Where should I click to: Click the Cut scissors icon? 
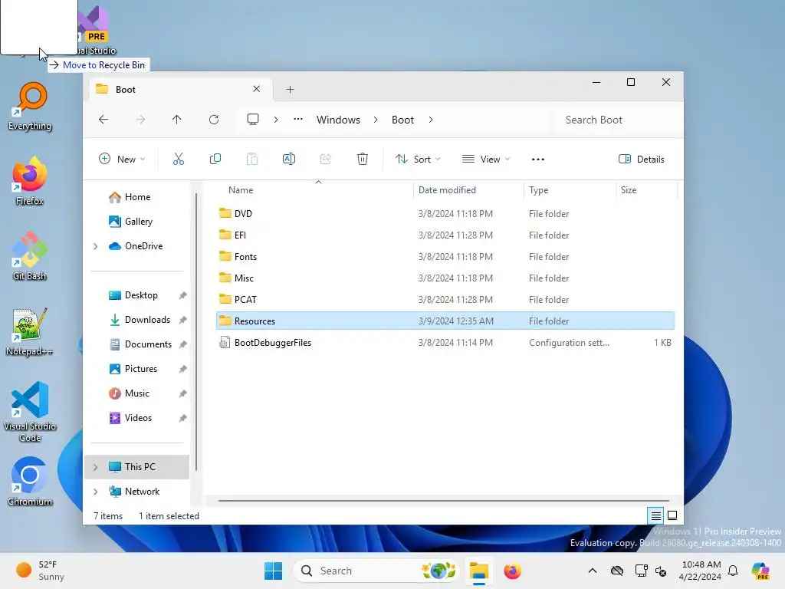pyautogui.click(x=178, y=160)
